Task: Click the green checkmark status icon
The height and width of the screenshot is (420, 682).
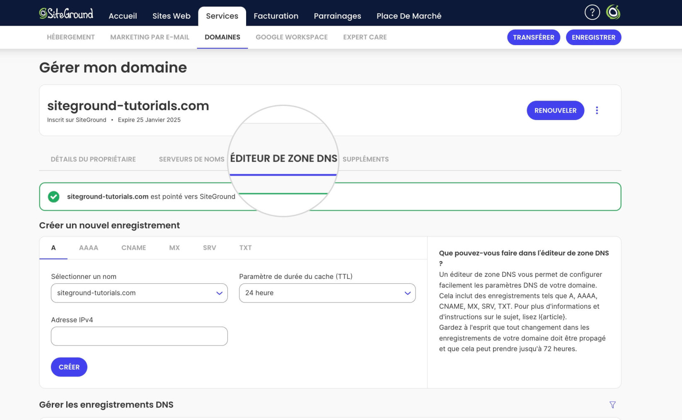Action: coord(53,197)
